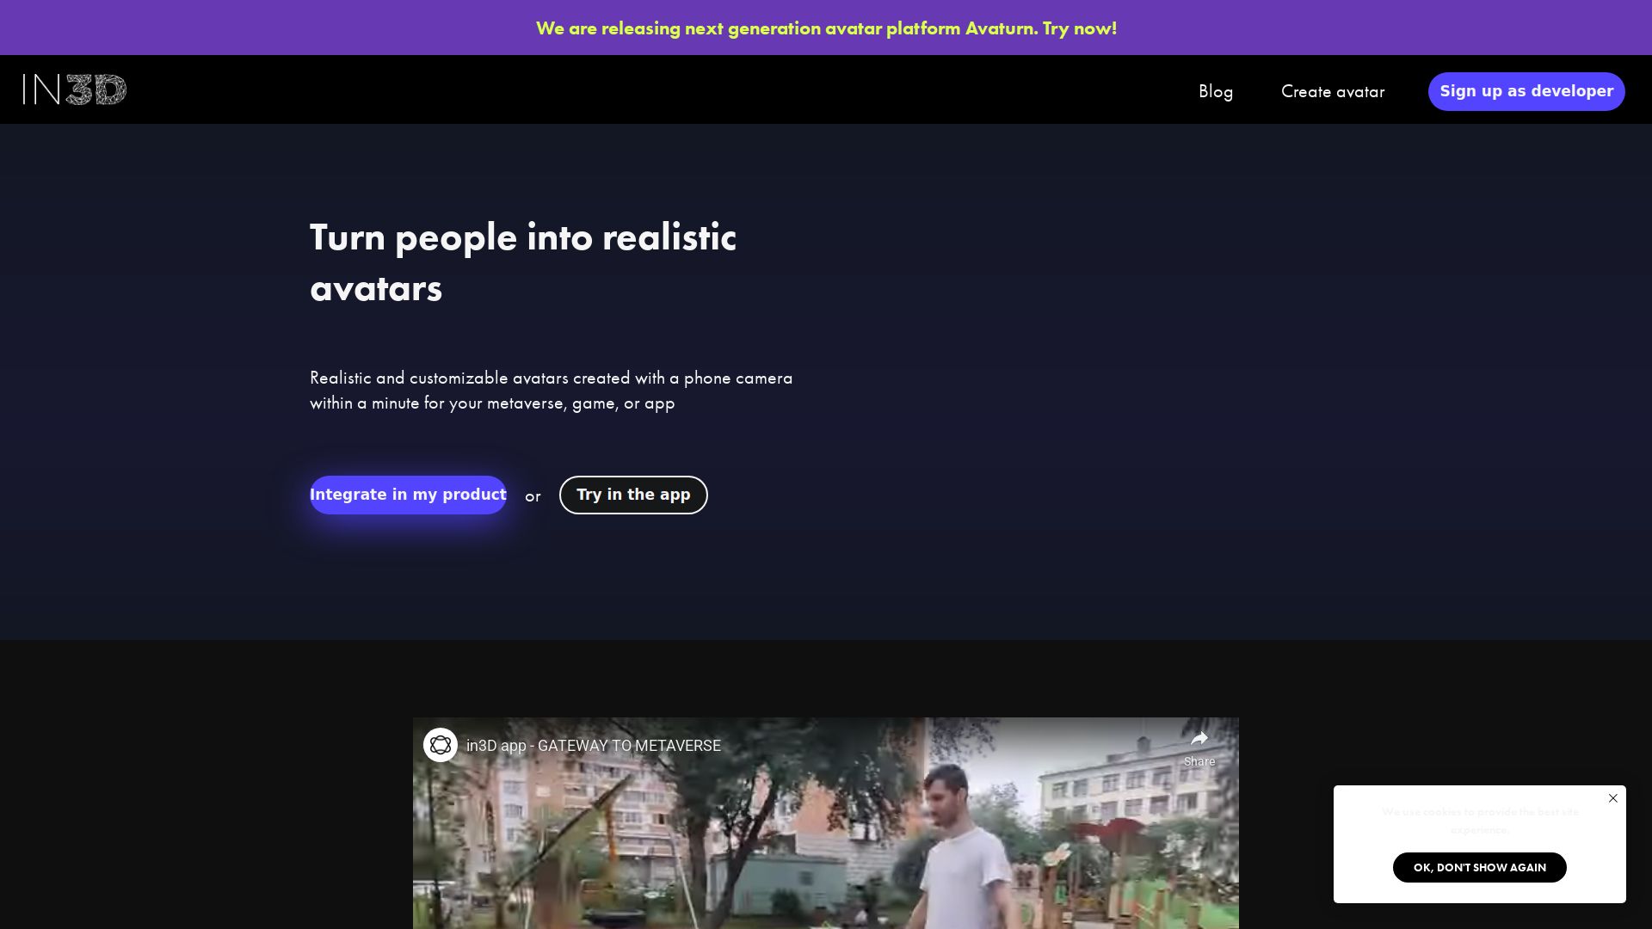The width and height of the screenshot is (1652, 929).
Task: Click the 'or' text between hero buttons
Action: pyautogui.click(x=533, y=496)
